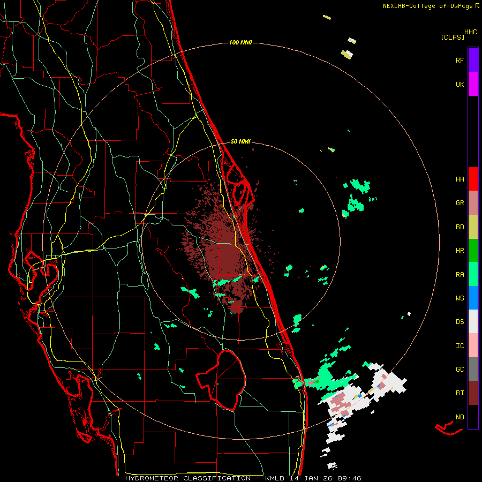This screenshot has width=482, height=482.
Task: Click the HYDROMETEOR CLASSIFICATION title text
Action: point(188,478)
